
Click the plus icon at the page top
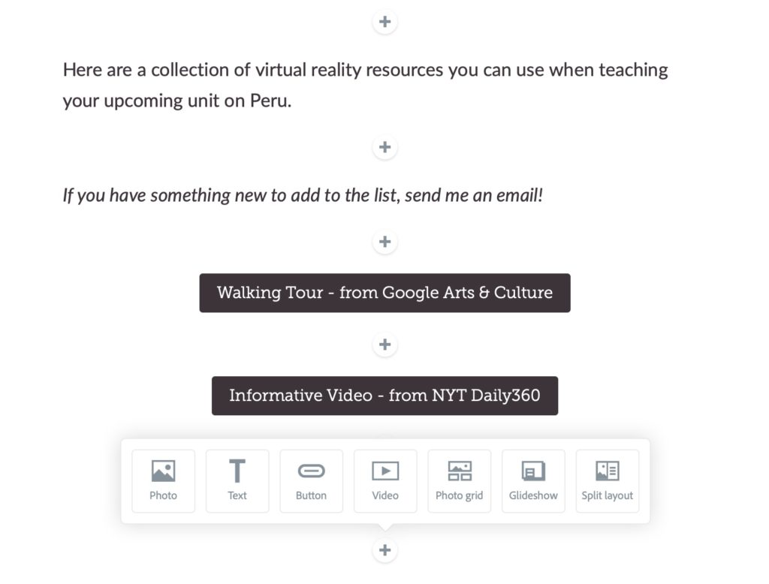[384, 21]
